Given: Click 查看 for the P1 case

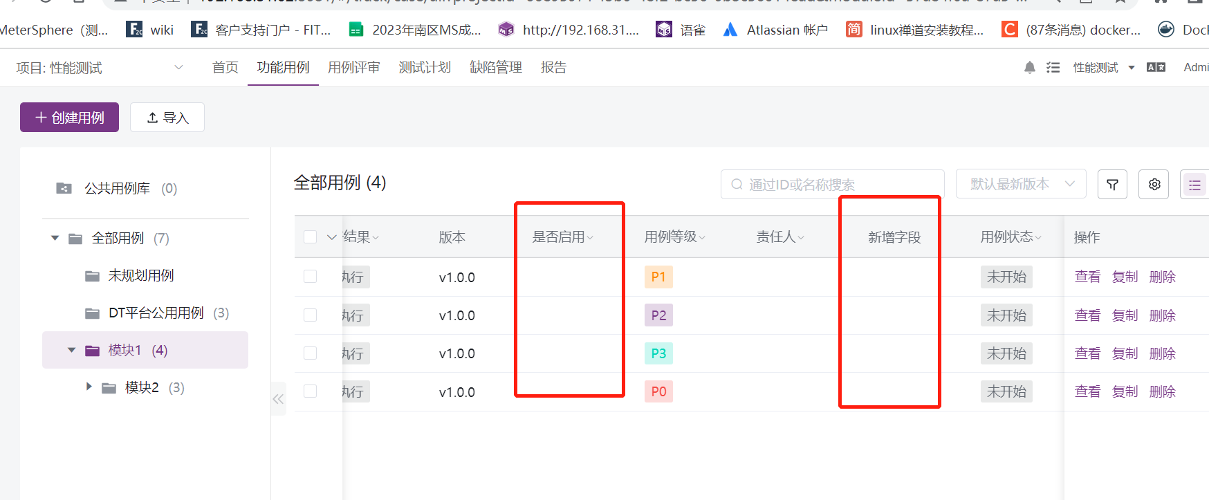Looking at the screenshot, I should (x=1087, y=277).
